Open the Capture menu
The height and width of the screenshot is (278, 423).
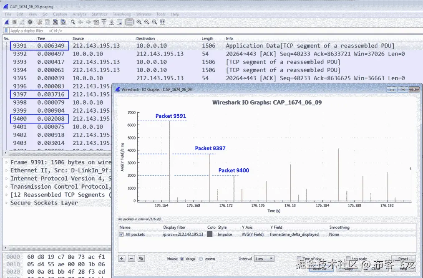pos(60,14)
